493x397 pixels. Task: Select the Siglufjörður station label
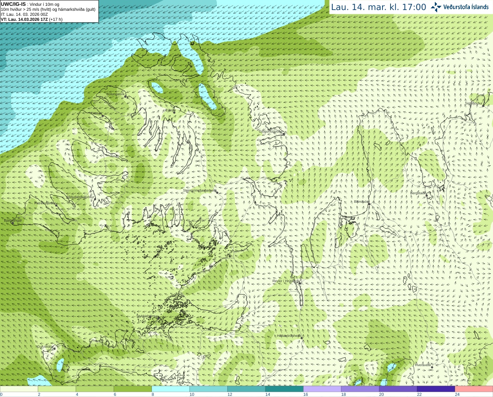[x=474, y=103]
